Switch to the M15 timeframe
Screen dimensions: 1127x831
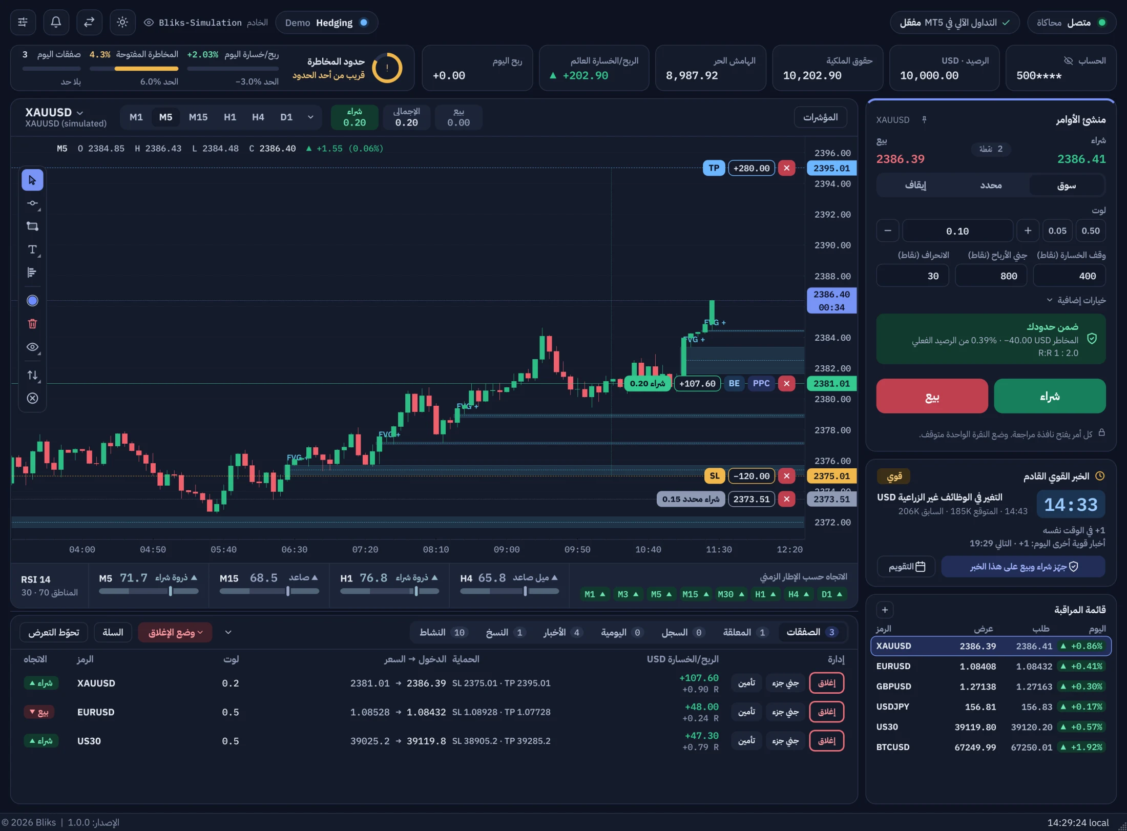198,117
